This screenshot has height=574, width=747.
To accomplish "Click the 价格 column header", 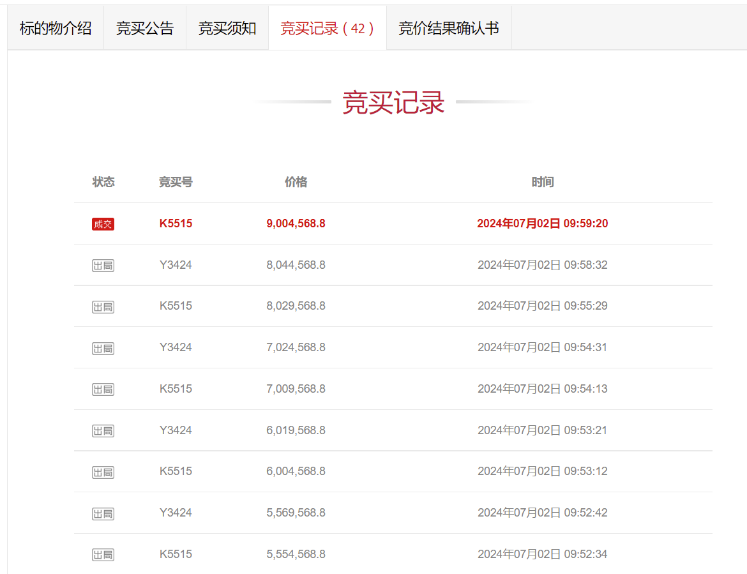I will [296, 182].
